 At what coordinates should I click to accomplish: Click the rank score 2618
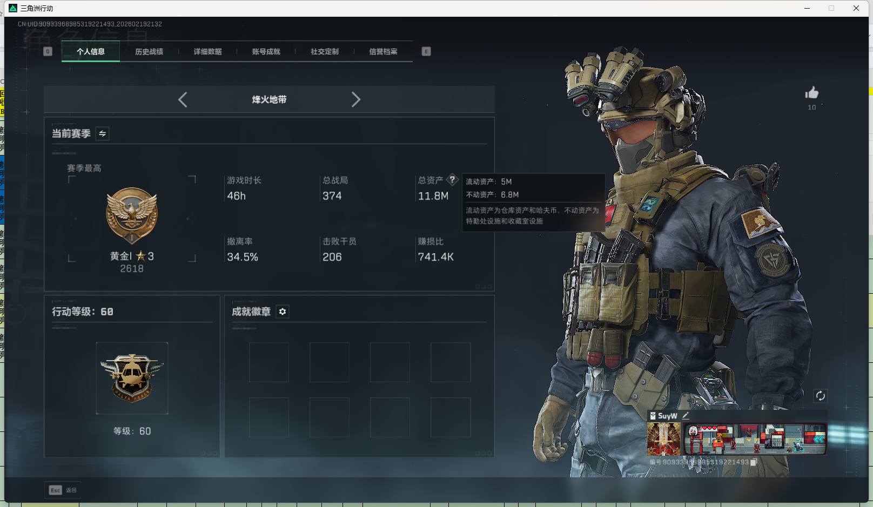[132, 269]
